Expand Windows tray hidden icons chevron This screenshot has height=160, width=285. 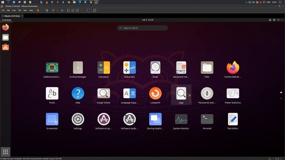pos(246,2)
